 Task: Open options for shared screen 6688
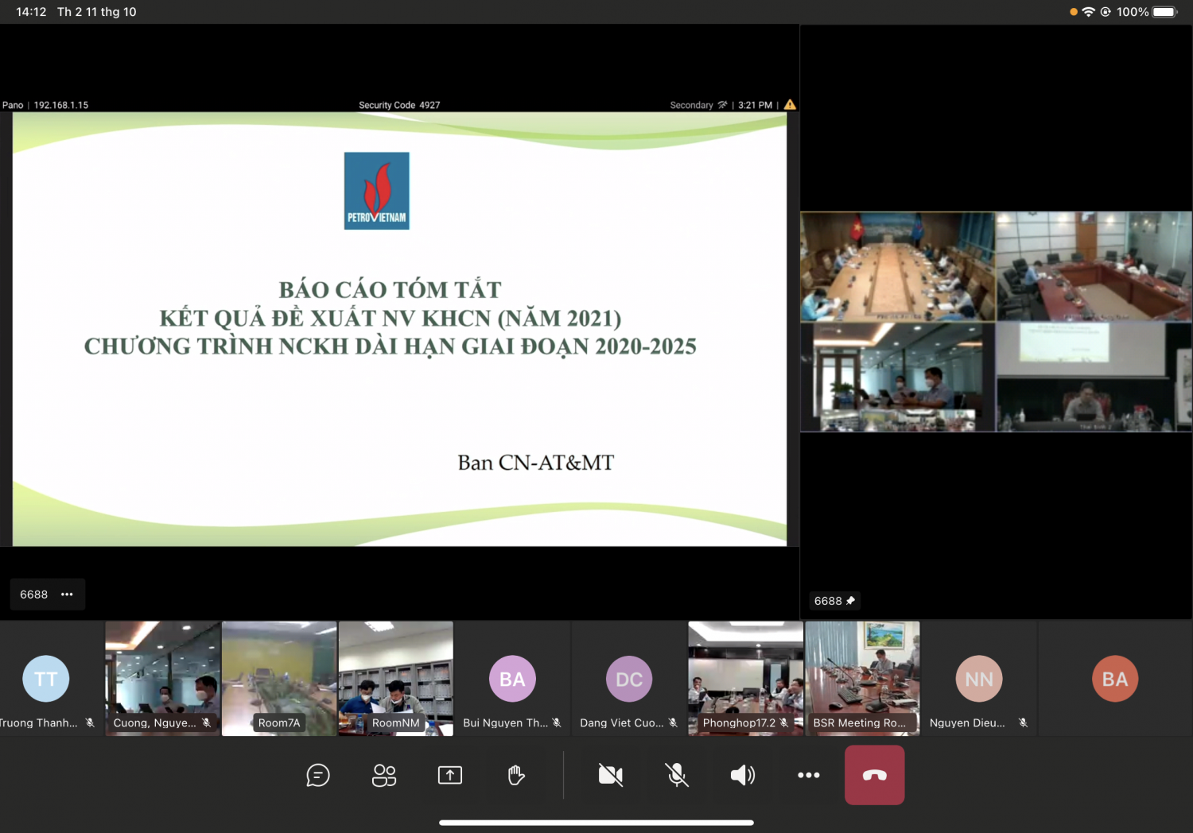point(68,595)
